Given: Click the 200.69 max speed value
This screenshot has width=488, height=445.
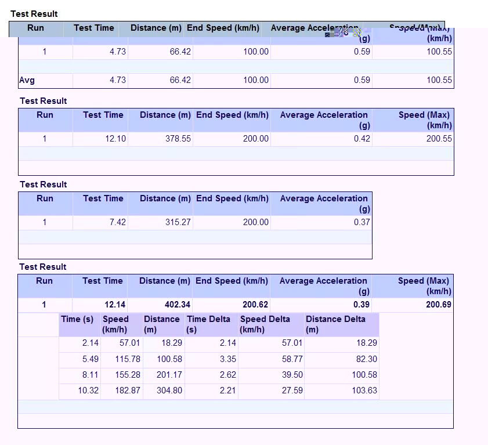Looking at the screenshot, I should point(439,305).
